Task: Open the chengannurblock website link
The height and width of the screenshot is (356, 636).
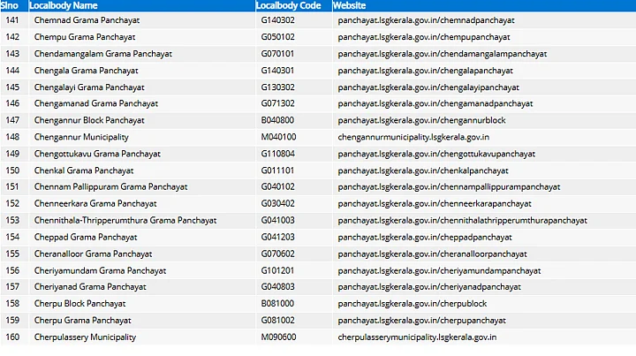Action: coord(421,120)
